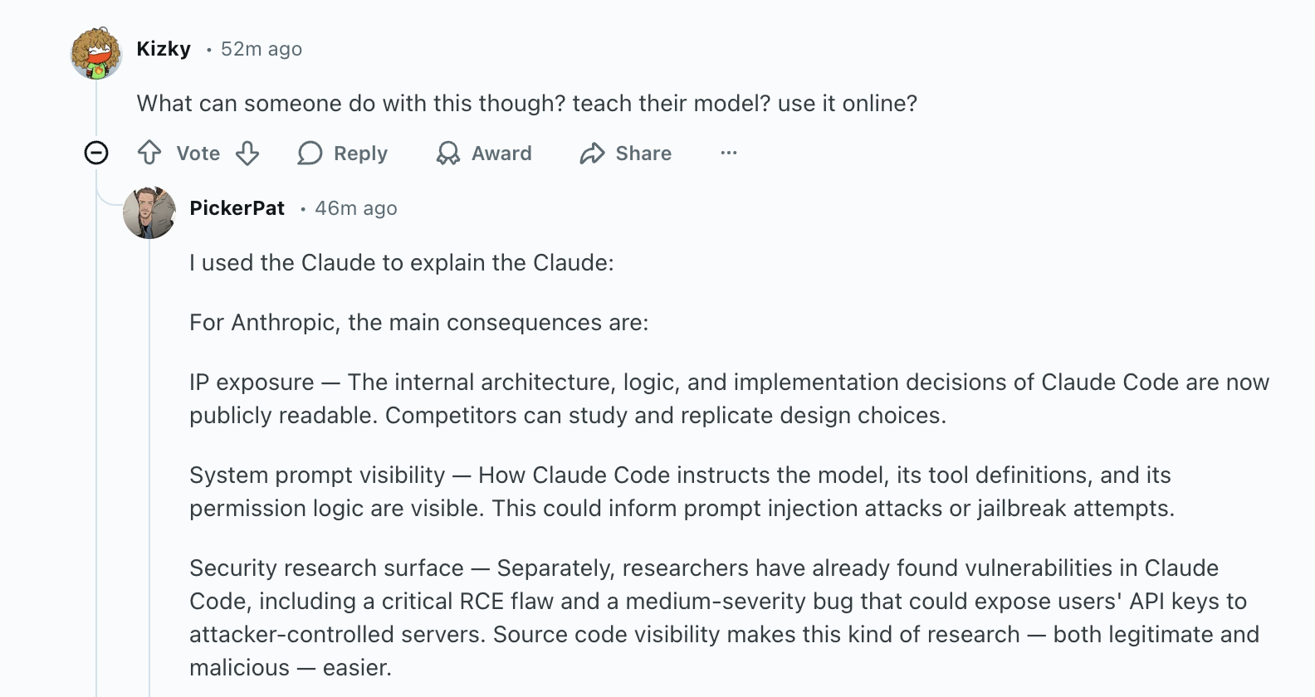1315x697 pixels.
Task: Open the 52m ago comment permalink
Action: pos(262,49)
